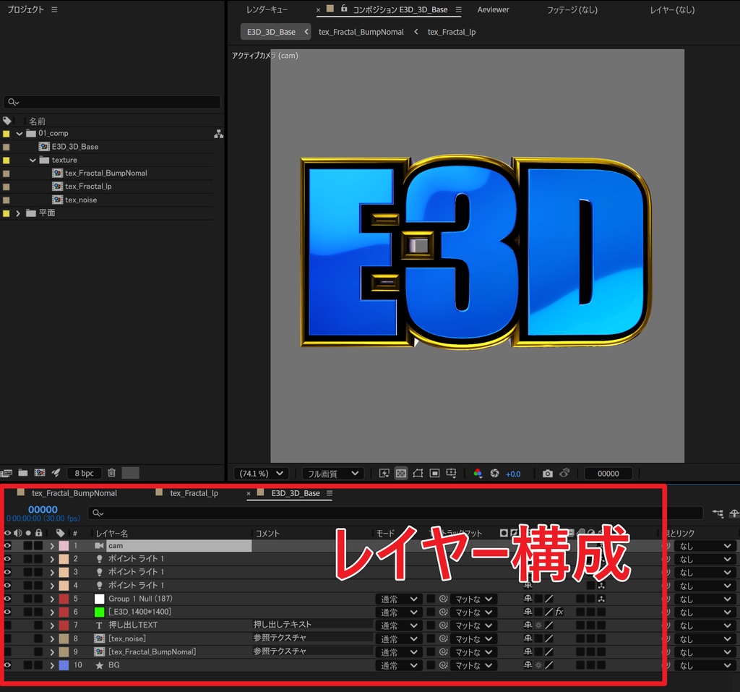740x692 pixels.
Task: Toggle the transparency grid in the viewer
Action: coord(401,473)
